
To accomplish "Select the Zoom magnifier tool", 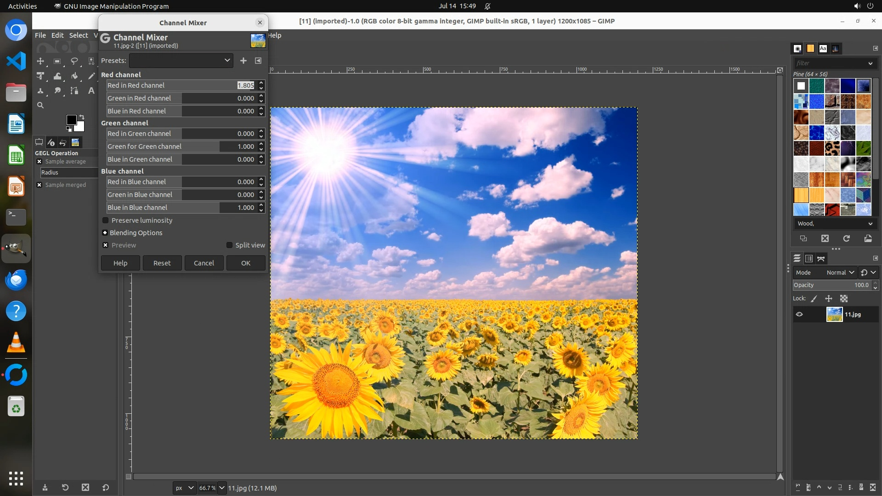I will pyautogui.click(x=40, y=106).
